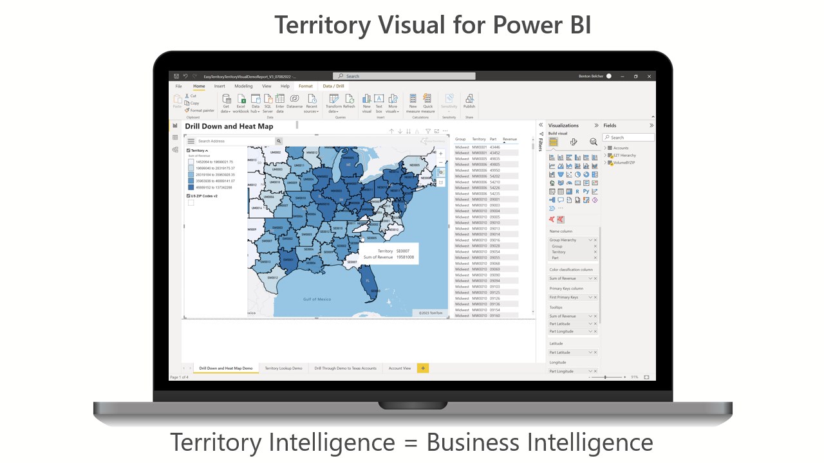Screen dimensions: 824x463
Task: Click the map zoom in plus button
Action: coord(441,154)
